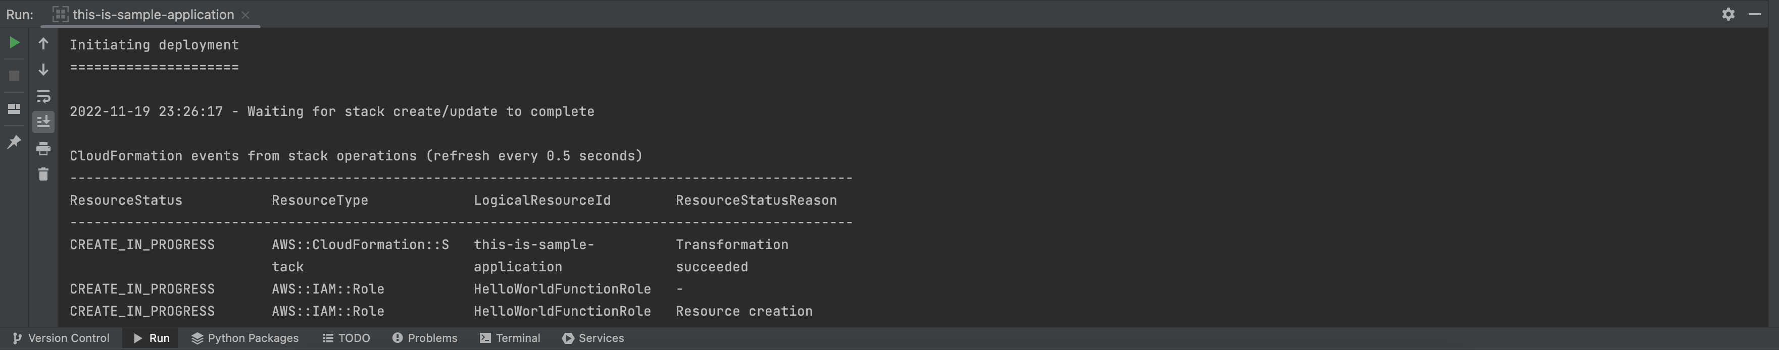This screenshot has width=1779, height=350.
Task: Clear all console output with trash icon
Action: 43,174
